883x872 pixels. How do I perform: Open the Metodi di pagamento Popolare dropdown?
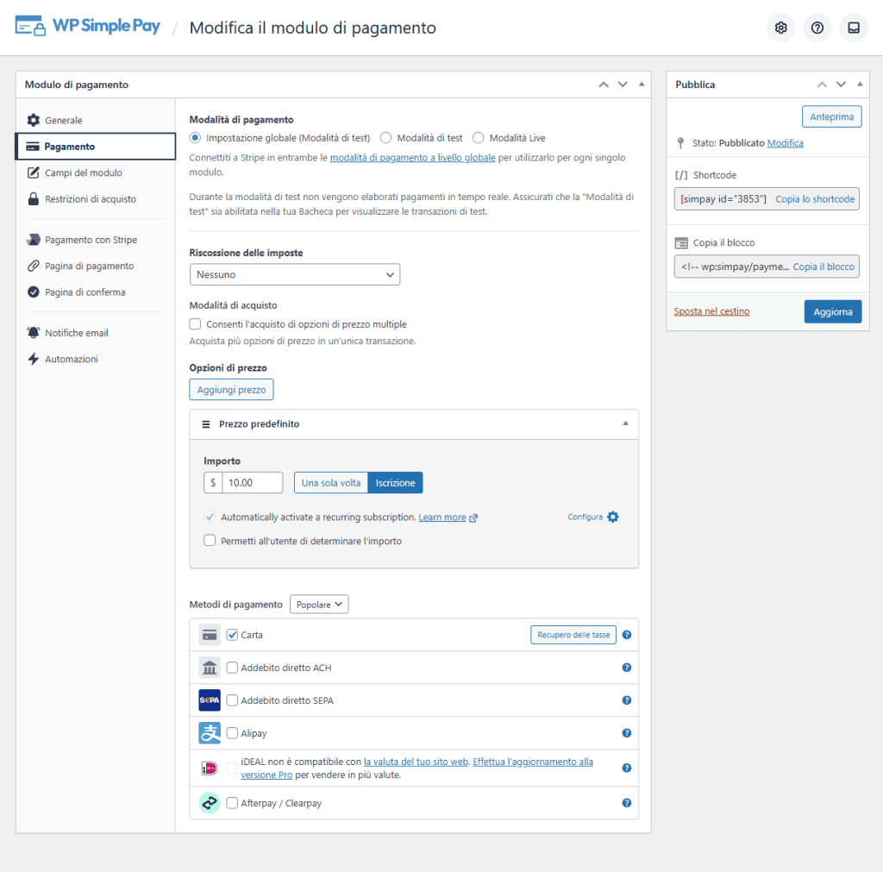pos(318,604)
